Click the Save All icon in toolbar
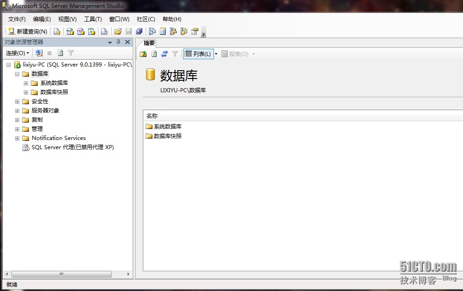 point(139,31)
